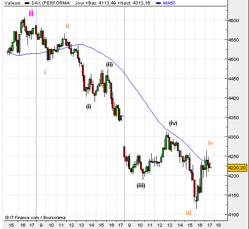Click the 4450 price axis label
The height and width of the screenshot is (229, 249).
pos(233,79)
